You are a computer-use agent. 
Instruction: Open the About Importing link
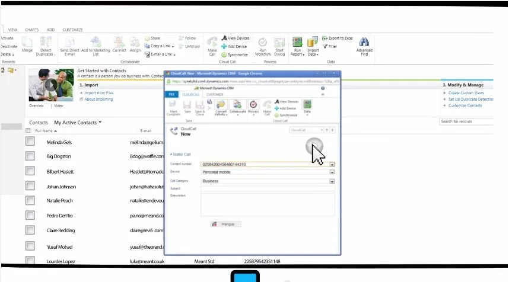click(98, 99)
